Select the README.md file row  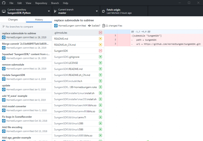click(x=78, y=39)
